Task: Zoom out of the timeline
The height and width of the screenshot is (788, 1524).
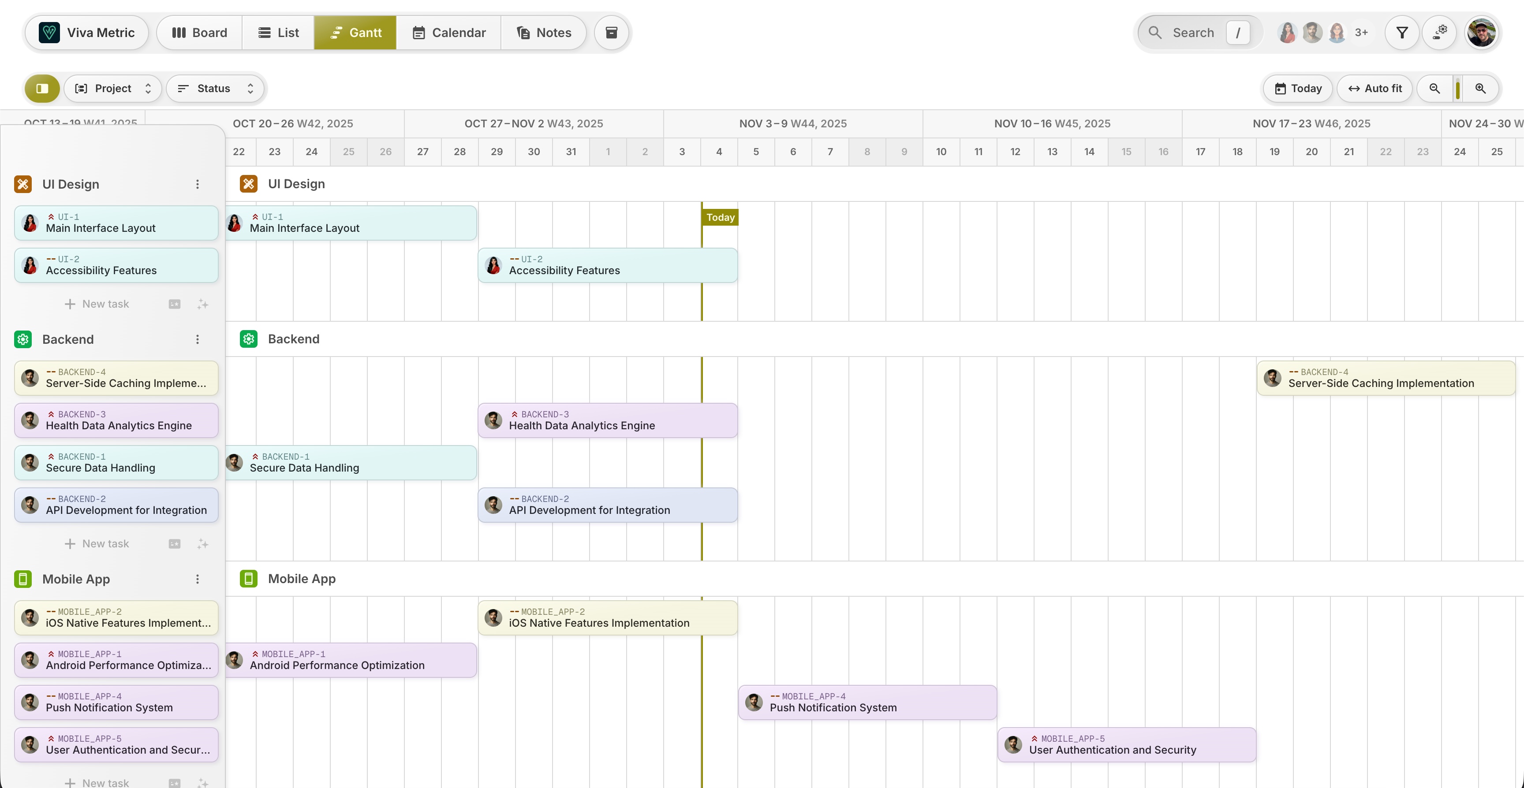Action: (1434, 89)
